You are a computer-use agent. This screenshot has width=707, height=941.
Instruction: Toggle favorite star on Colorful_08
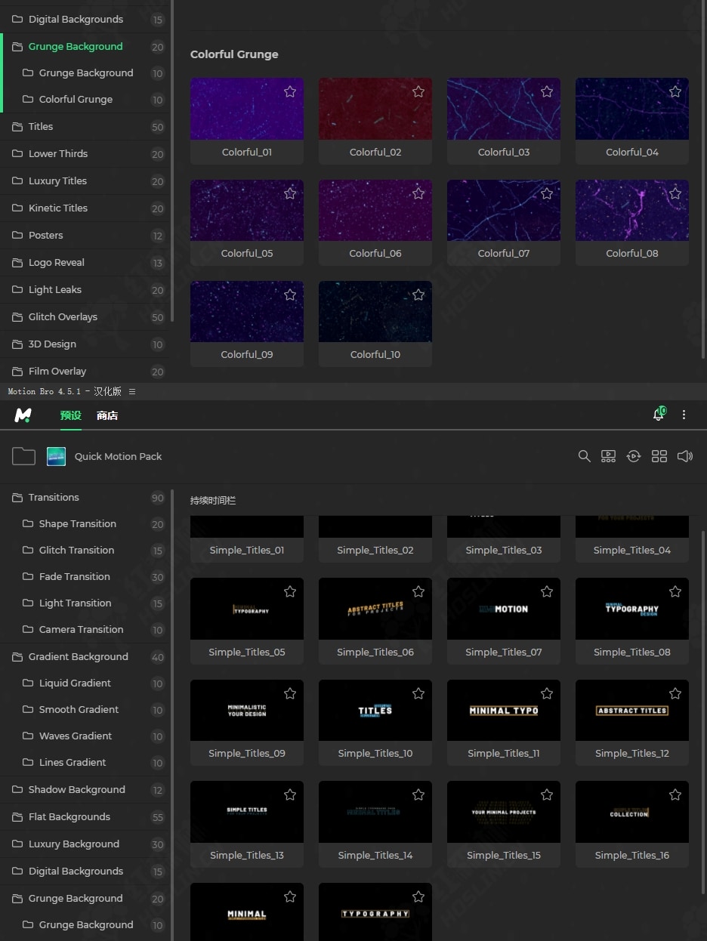[675, 193]
